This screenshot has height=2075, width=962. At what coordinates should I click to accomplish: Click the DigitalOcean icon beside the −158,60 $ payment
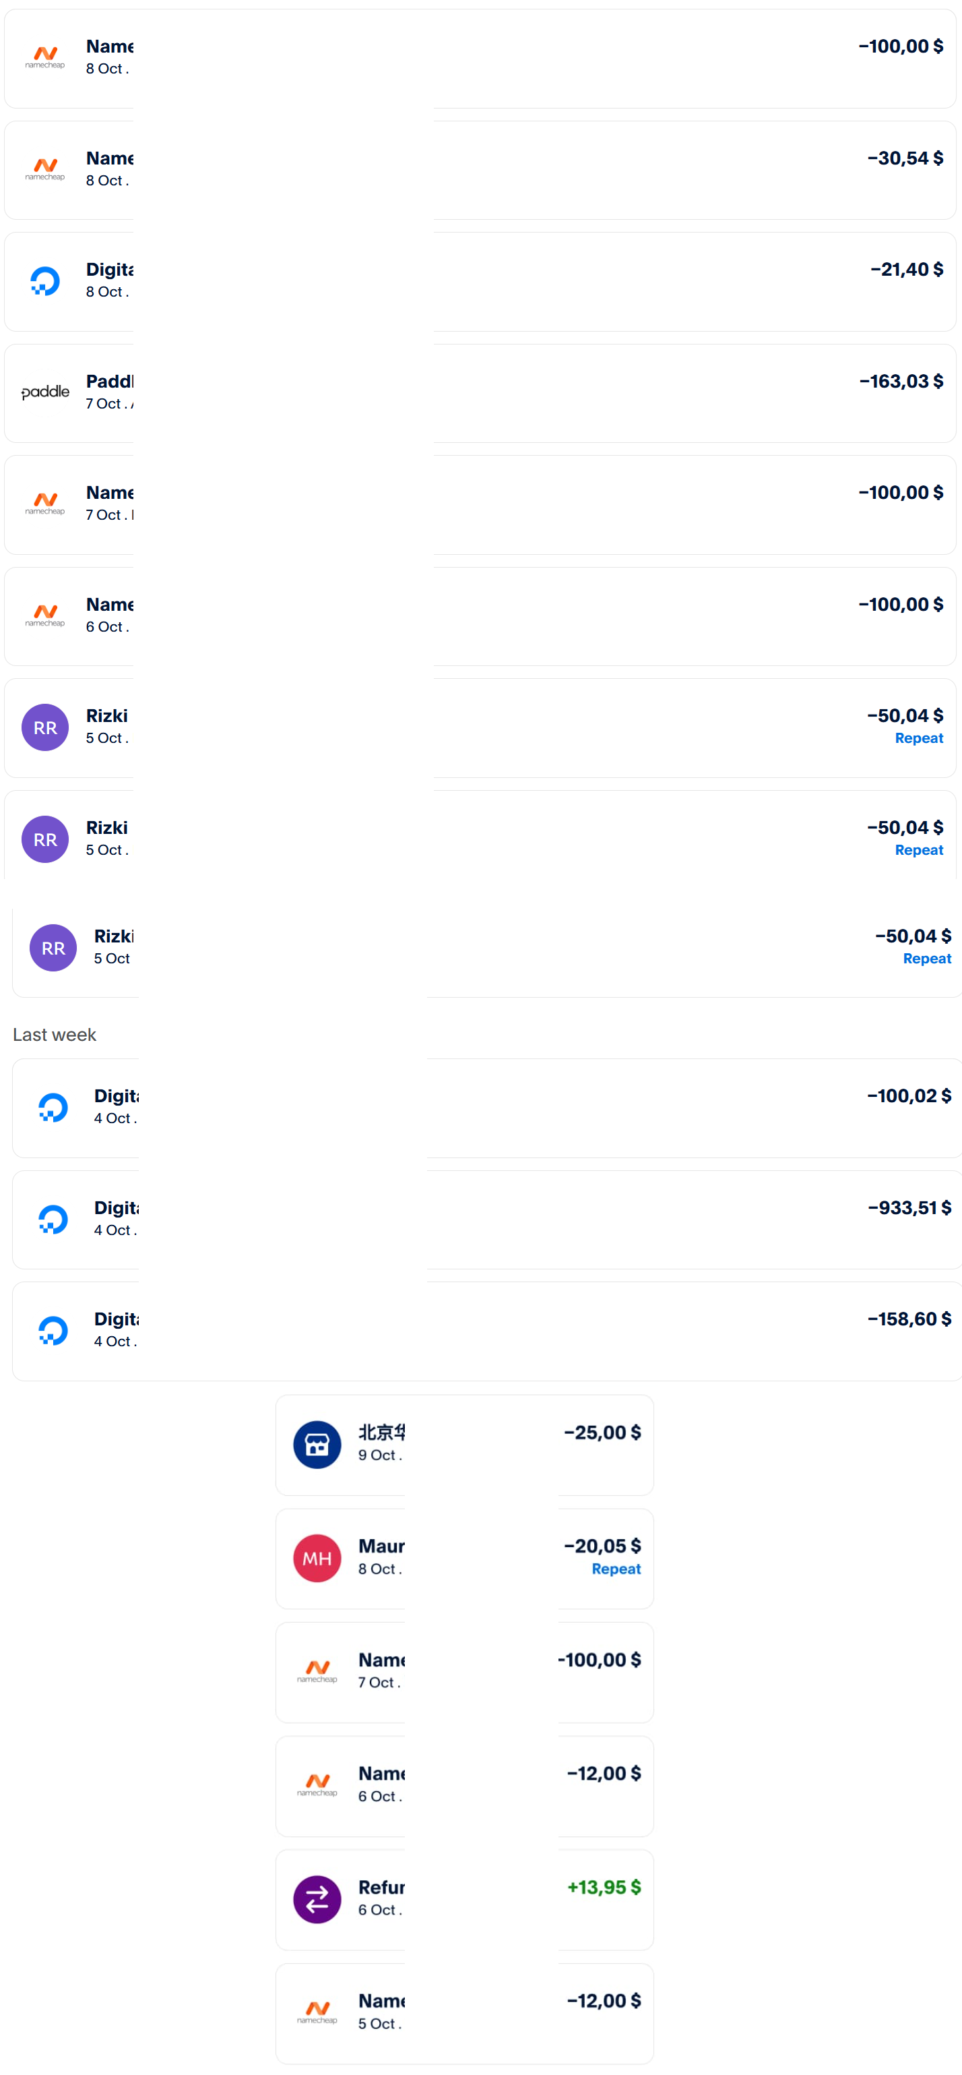pos(53,1330)
